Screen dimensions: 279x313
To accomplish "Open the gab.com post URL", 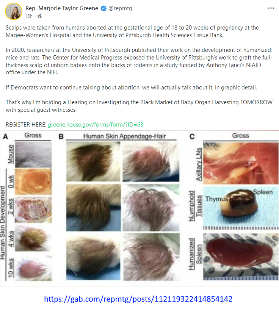I will click(x=138, y=299).
